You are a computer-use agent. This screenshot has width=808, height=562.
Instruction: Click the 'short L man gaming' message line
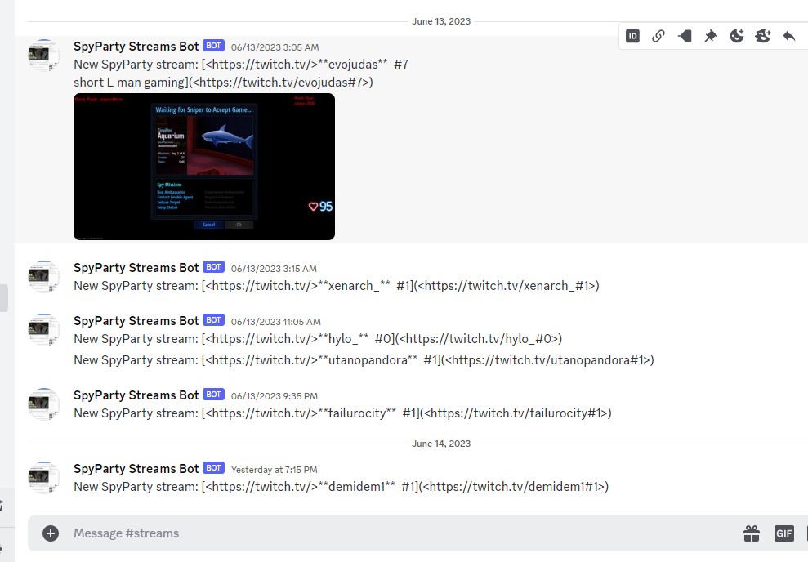(223, 83)
